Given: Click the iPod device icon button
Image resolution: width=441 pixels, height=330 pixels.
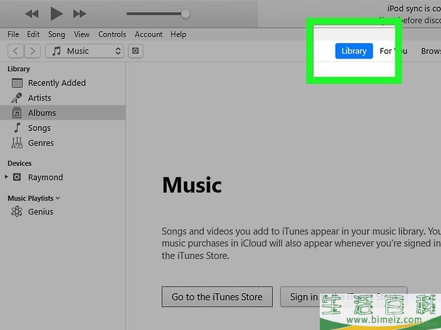Looking at the screenshot, I should (136, 51).
